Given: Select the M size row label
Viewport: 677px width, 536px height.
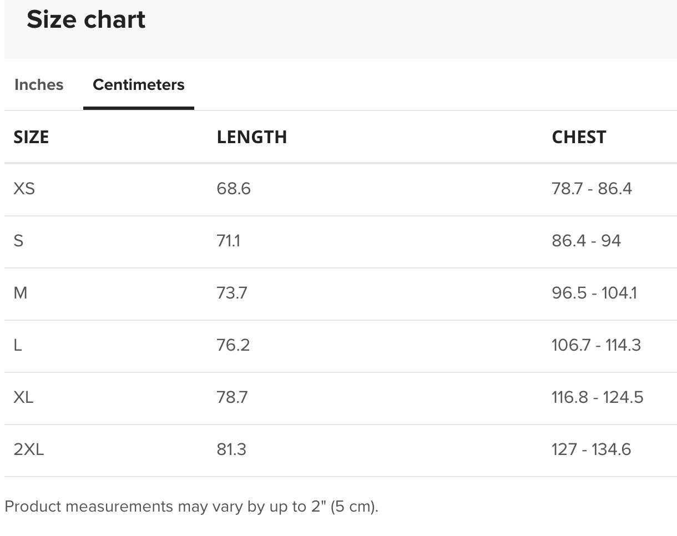Looking at the screenshot, I should click(20, 293).
